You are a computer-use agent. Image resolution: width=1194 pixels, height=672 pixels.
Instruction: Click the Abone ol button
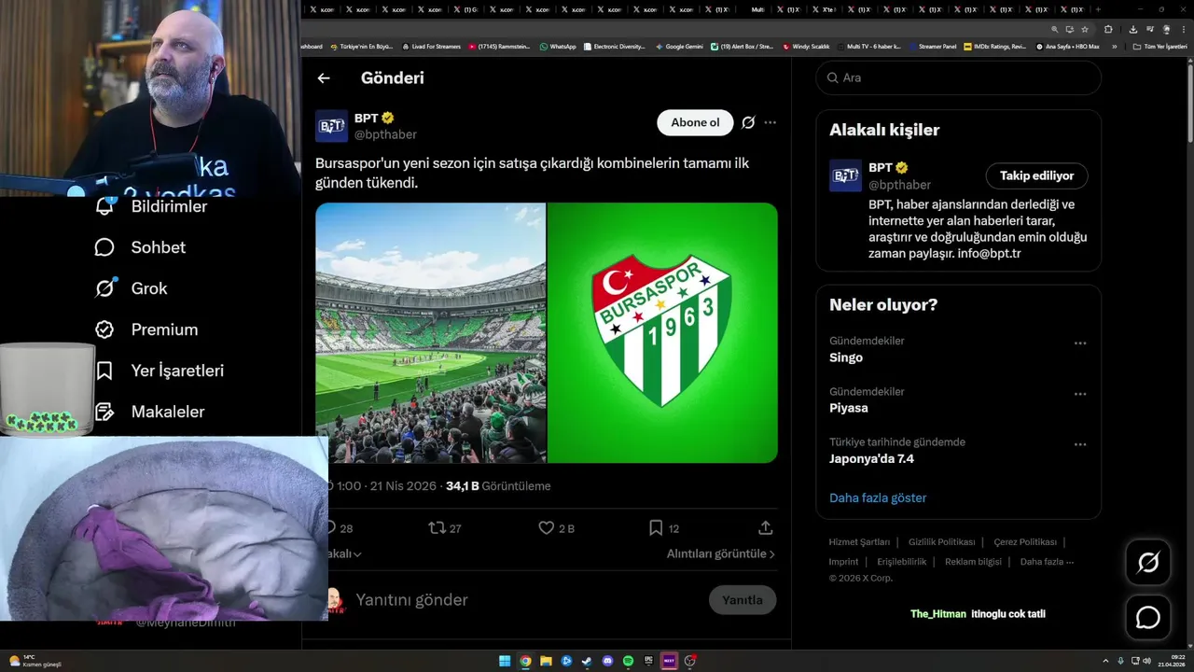coord(695,122)
